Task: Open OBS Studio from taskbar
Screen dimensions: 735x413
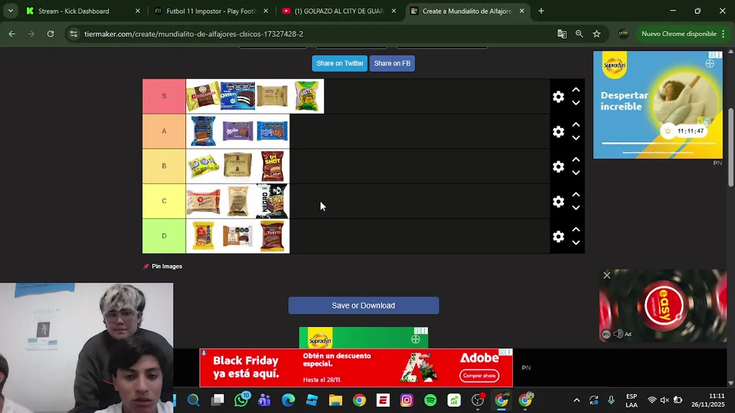Action: tap(478, 400)
